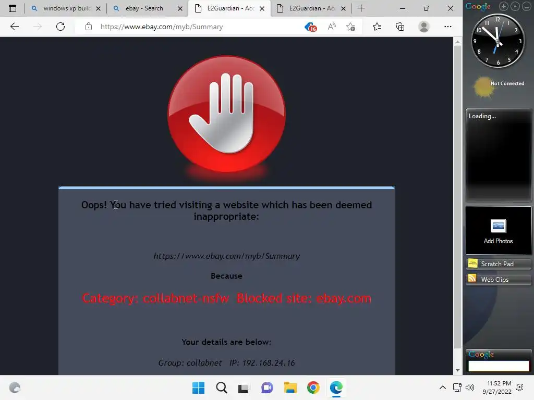Minimize the Google sidebar
The image size is (534, 400).
click(527, 6)
